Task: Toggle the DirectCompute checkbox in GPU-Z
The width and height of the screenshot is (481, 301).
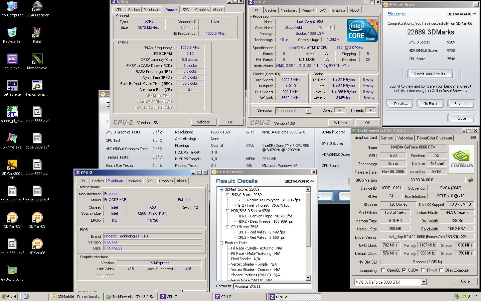Action: pyautogui.click(x=441, y=270)
